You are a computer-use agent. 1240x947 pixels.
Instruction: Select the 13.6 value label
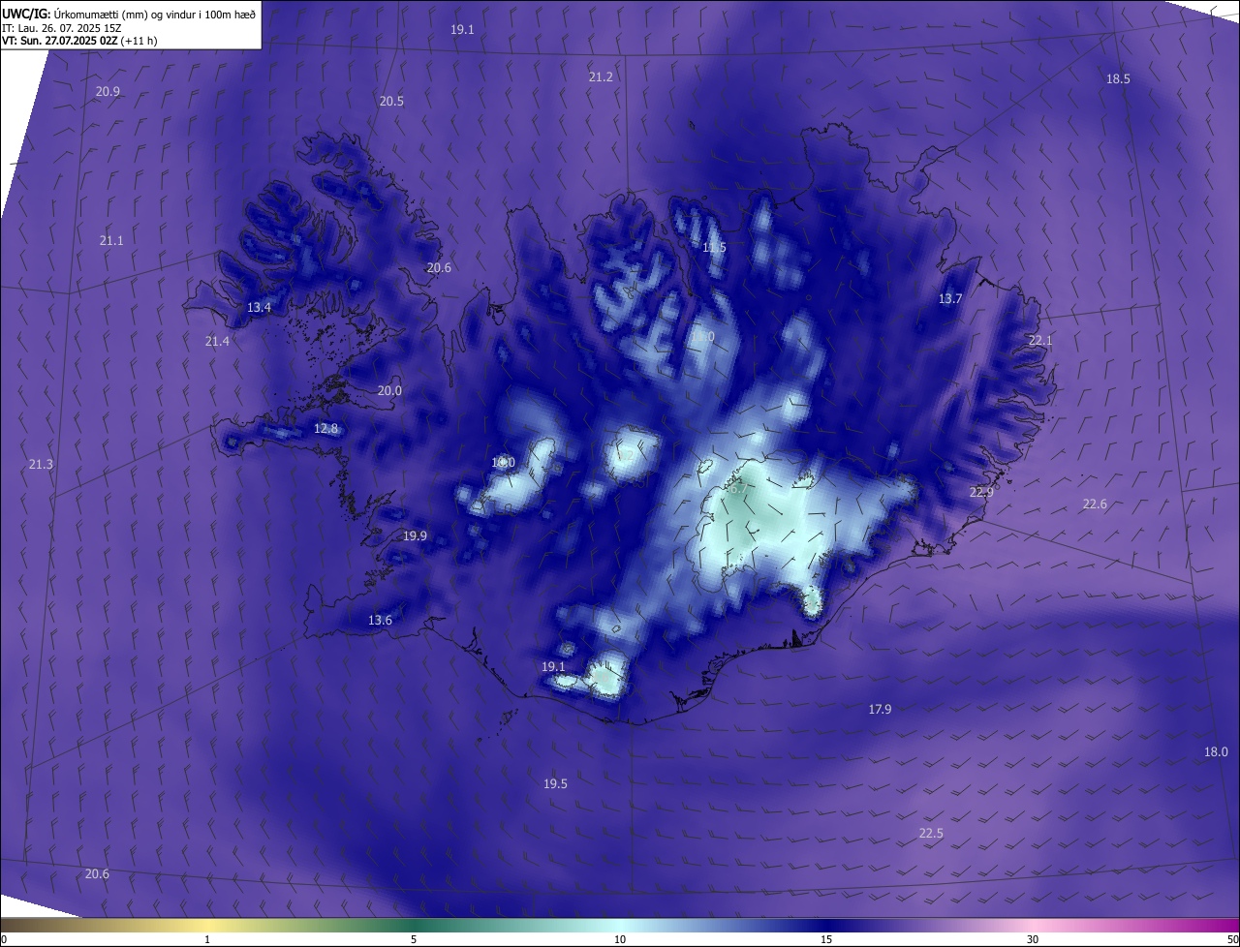(380, 620)
